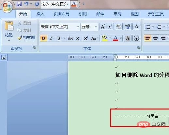Viewport: 169px width, 135px height.
Task: Open the 页面布局 tab
Action: pyautogui.click(x=62, y=14)
